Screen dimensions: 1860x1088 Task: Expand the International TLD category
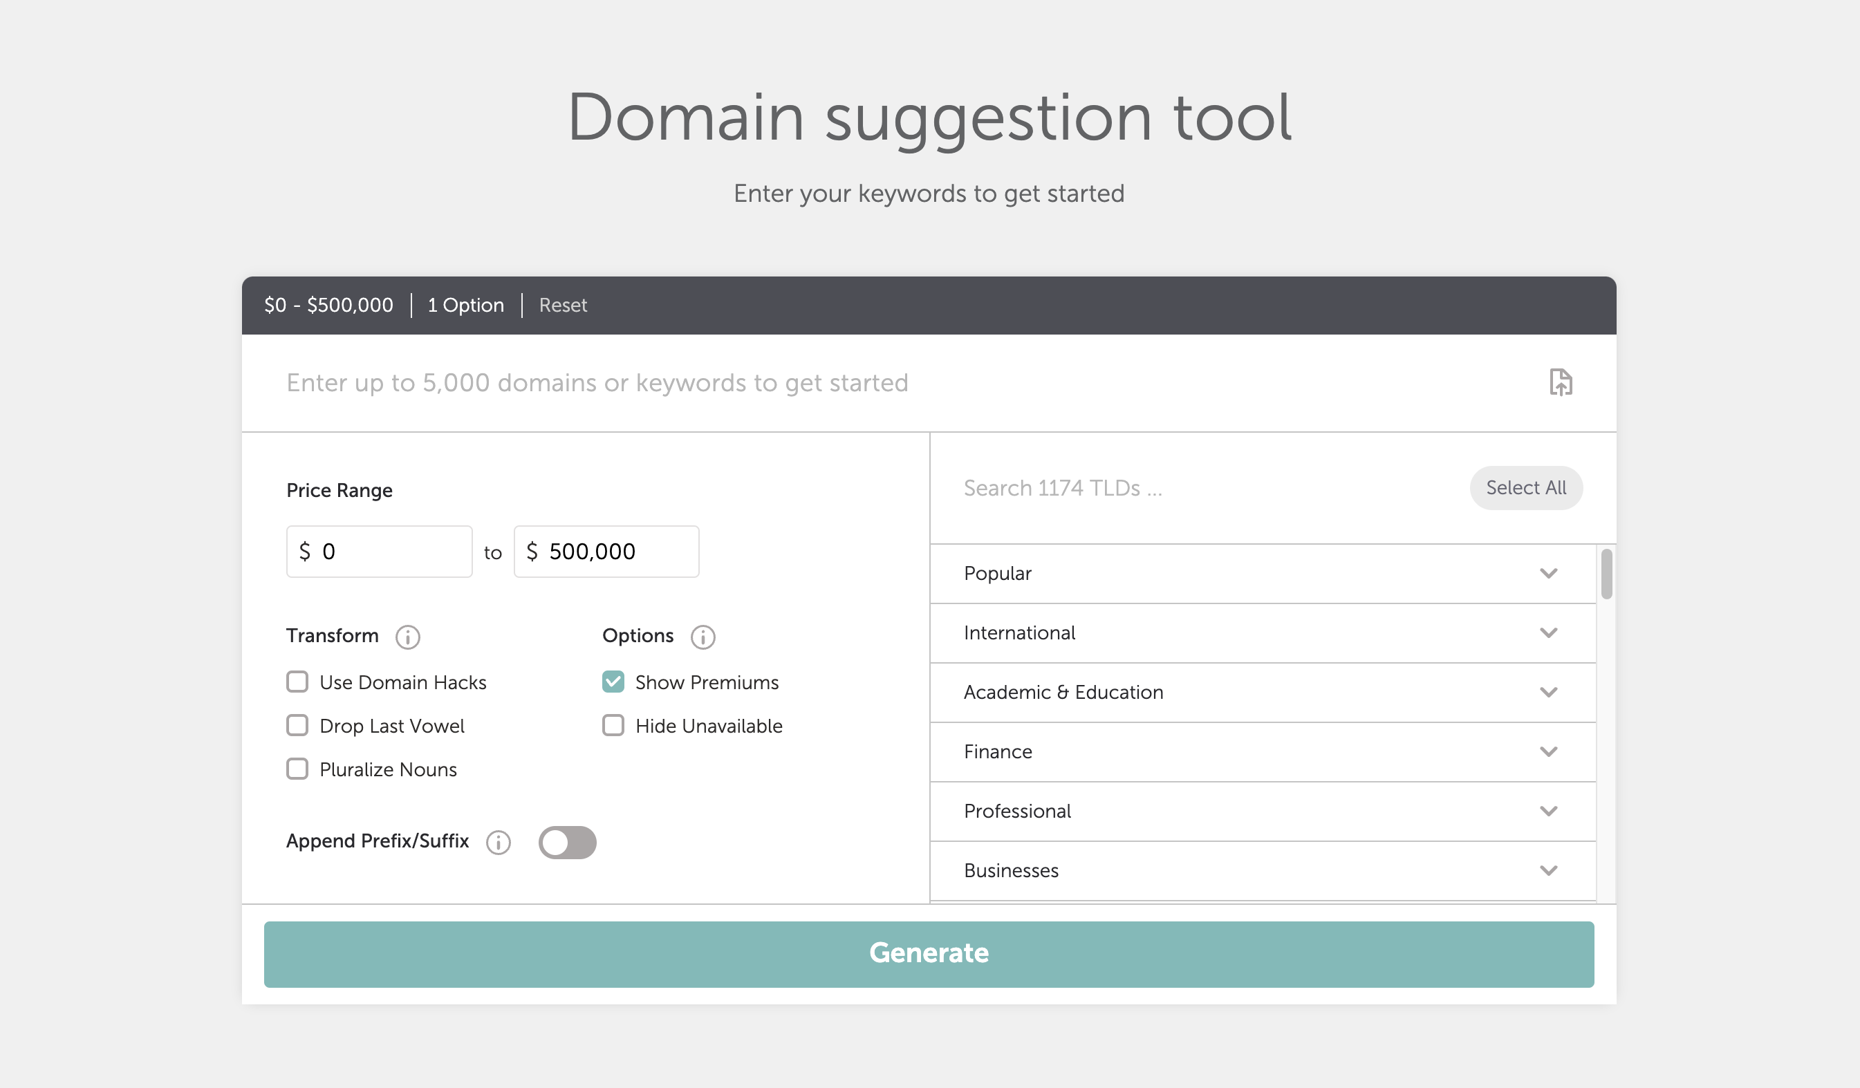pos(1263,633)
